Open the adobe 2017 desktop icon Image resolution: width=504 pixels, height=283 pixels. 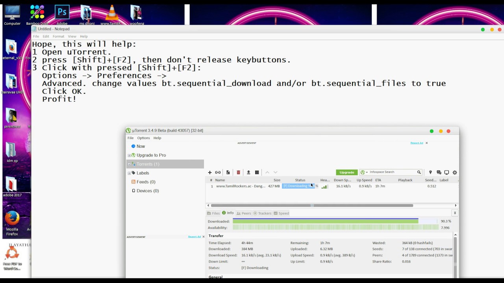tap(12, 187)
